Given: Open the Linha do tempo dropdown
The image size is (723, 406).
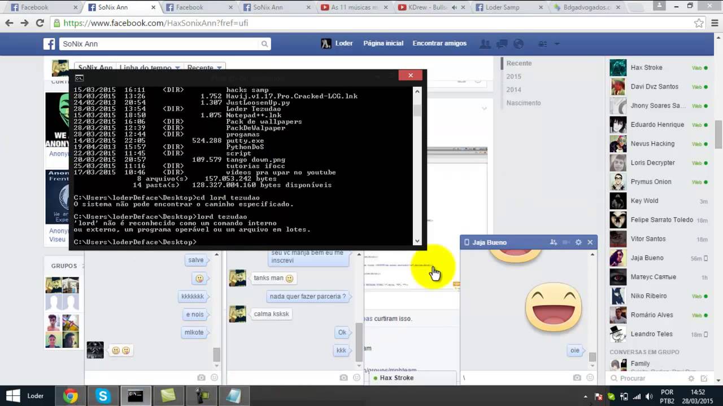Looking at the screenshot, I should [149, 68].
